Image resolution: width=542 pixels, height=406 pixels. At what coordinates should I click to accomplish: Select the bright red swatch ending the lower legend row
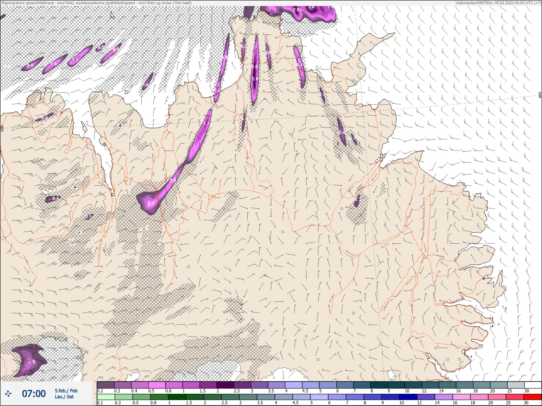tap(533, 397)
